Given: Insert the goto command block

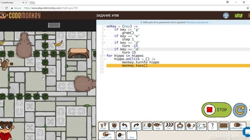Looking at the screenshot, I should tap(202, 126).
